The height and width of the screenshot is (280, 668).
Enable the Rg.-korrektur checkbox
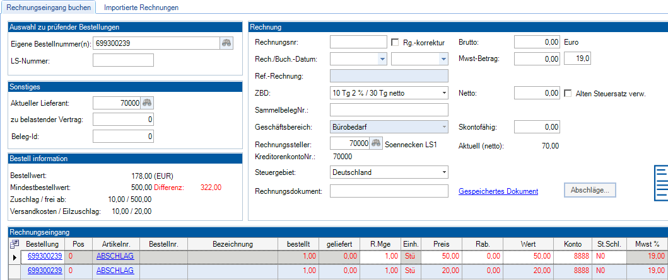396,42
